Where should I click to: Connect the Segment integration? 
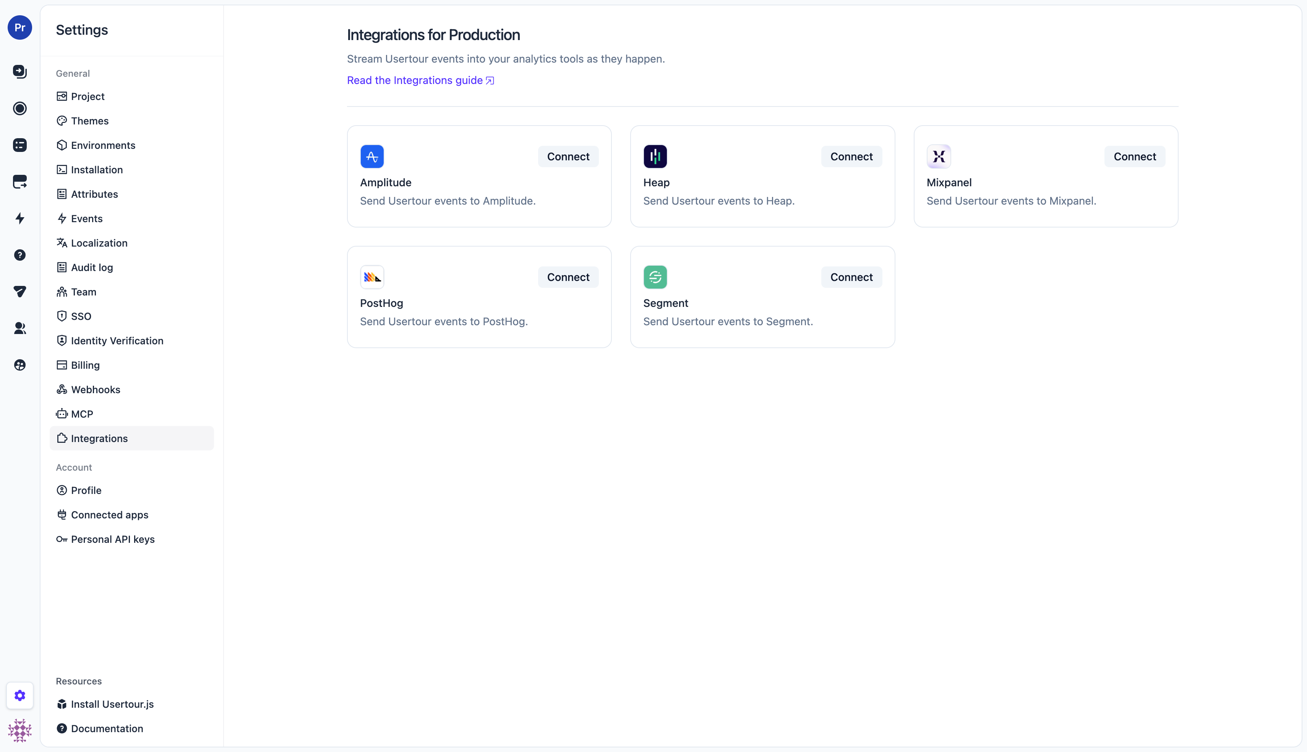click(851, 277)
